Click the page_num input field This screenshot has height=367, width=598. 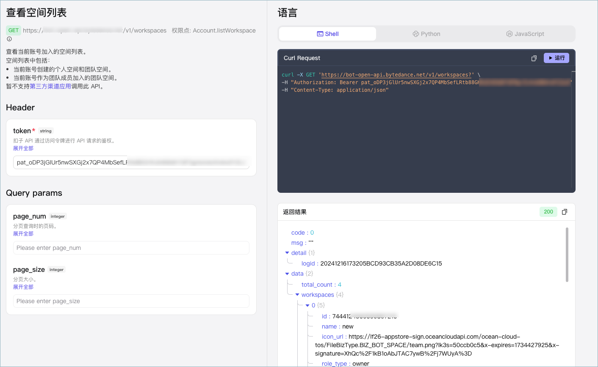coord(131,248)
